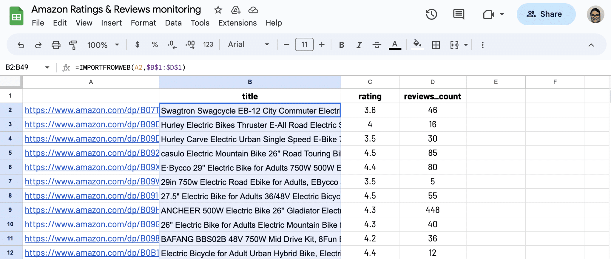Toggle italic text formatting
The image size is (611, 259).
pos(359,45)
